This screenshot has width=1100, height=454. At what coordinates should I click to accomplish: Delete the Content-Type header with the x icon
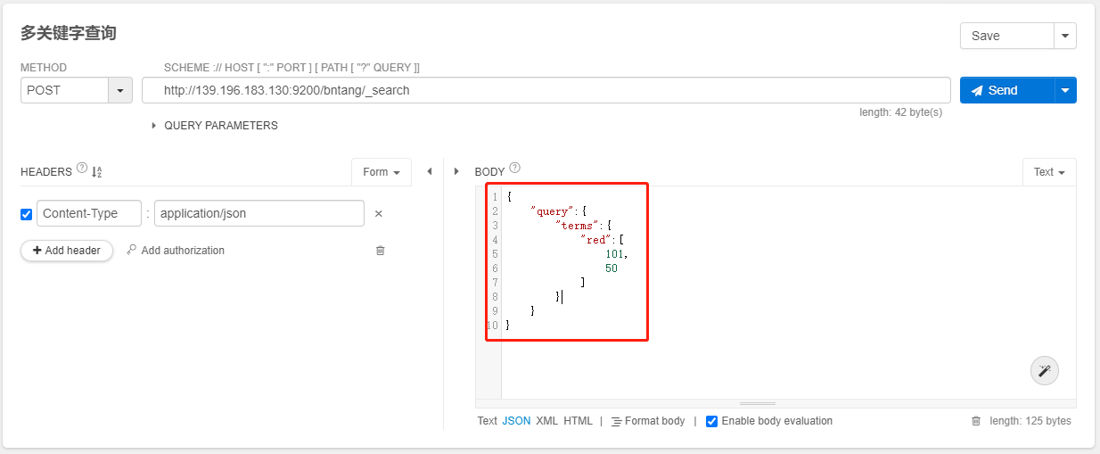coord(378,214)
